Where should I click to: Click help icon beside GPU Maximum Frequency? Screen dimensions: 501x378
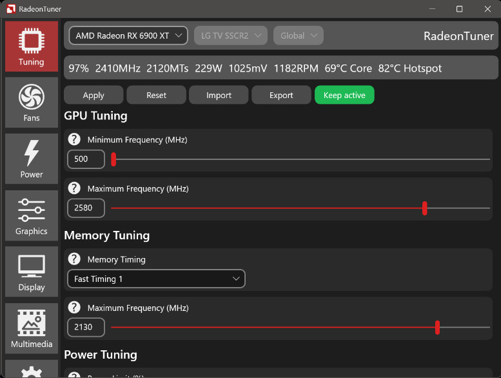click(75, 189)
